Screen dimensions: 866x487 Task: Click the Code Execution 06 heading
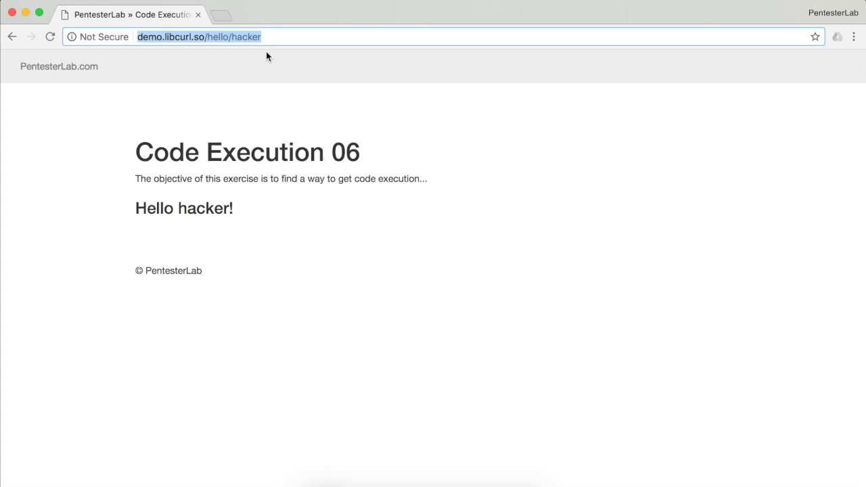coord(248,152)
